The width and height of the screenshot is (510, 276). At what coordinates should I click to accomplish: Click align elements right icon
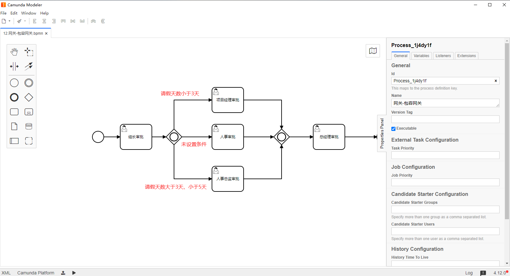click(54, 21)
